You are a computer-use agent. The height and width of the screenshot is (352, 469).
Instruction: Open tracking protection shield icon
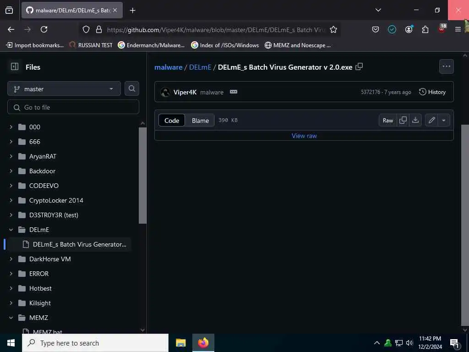coord(86,29)
